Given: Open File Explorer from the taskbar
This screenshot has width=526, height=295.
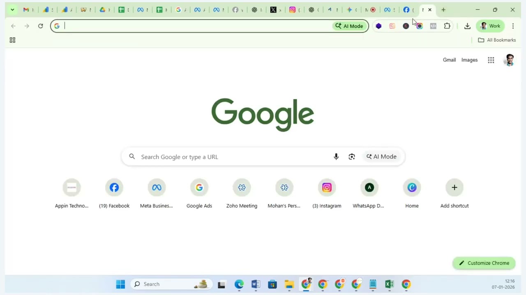Looking at the screenshot, I should [x=289, y=284].
